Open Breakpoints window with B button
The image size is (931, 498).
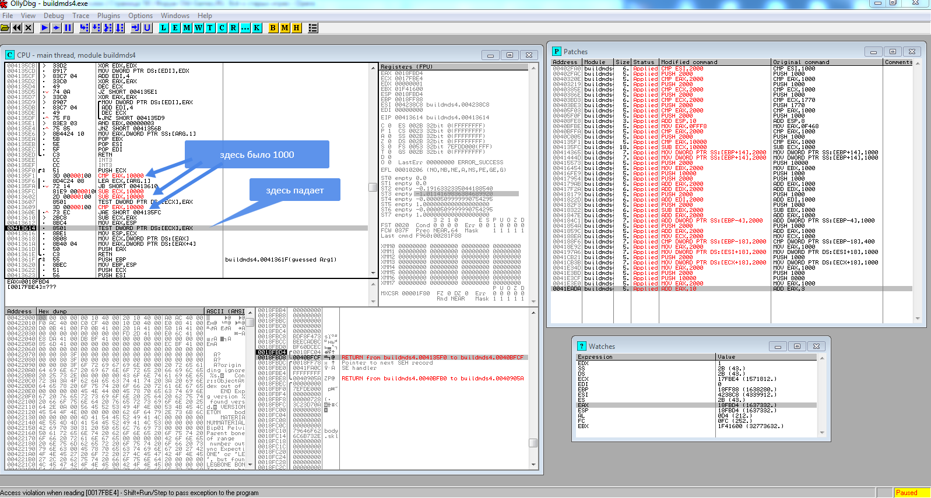pyautogui.click(x=273, y=28)
